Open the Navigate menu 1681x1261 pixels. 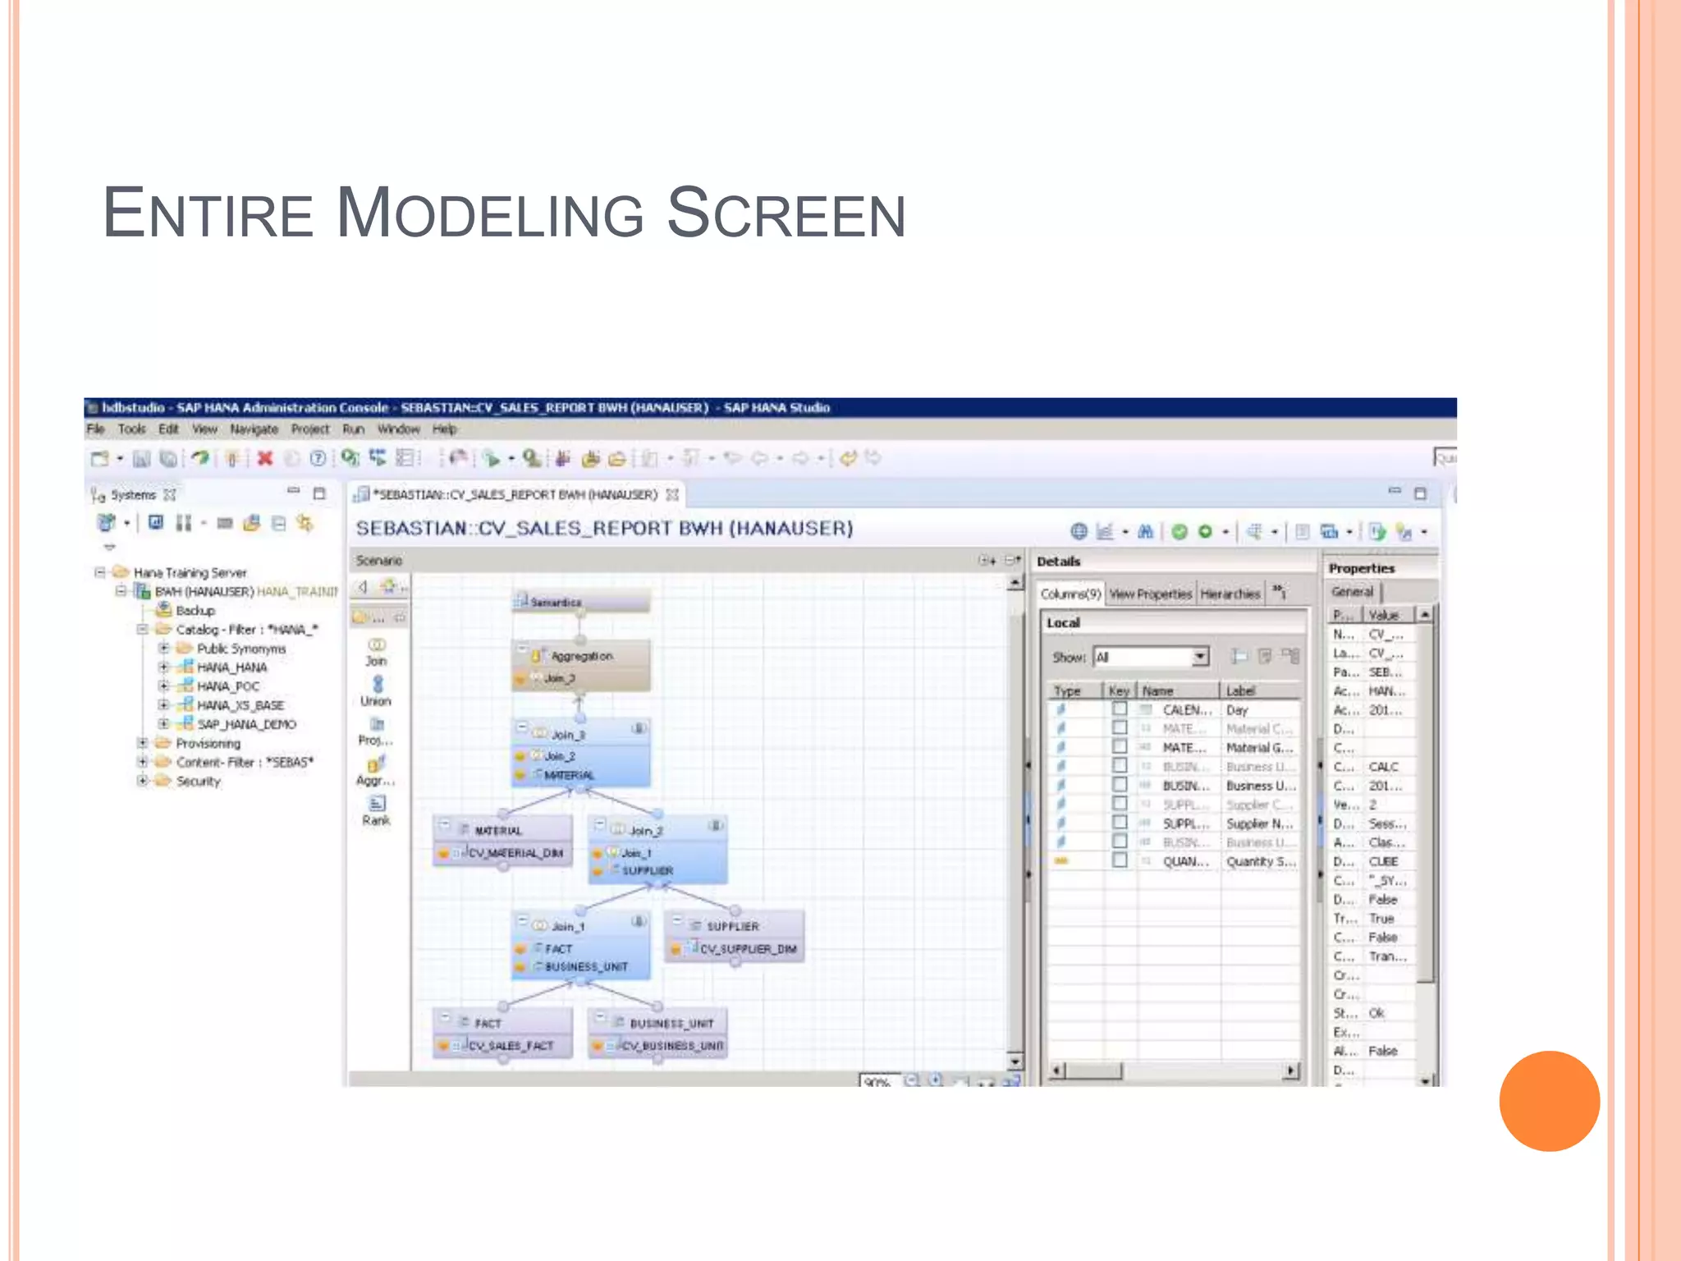point(254,429)
